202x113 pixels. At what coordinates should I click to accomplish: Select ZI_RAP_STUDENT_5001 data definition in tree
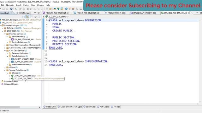click(24, 62)
